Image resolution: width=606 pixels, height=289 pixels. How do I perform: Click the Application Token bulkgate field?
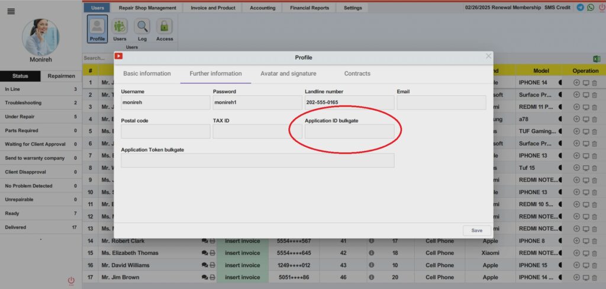257,160
